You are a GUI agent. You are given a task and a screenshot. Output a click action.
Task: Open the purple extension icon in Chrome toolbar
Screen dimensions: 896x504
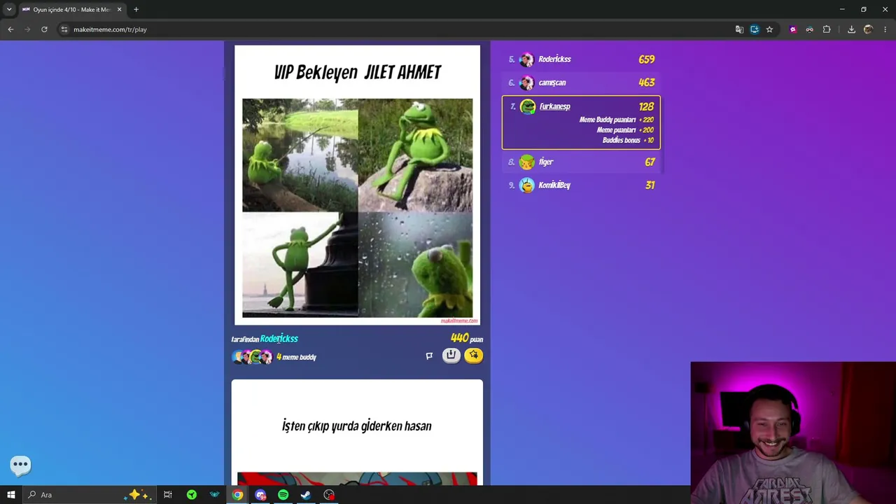click(x=793, y=29)
